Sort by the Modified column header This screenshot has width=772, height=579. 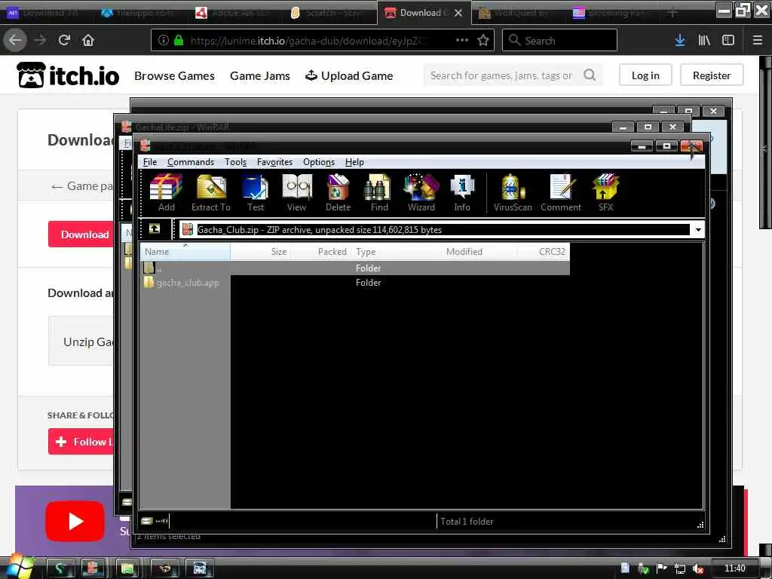[x=479, y=252]
